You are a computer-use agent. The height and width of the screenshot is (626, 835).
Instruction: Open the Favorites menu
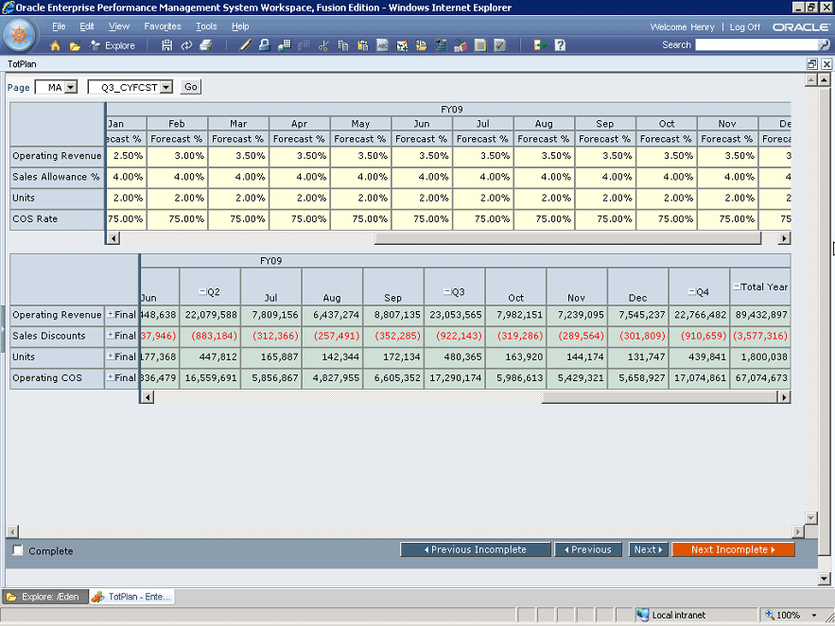click(162, 26)
